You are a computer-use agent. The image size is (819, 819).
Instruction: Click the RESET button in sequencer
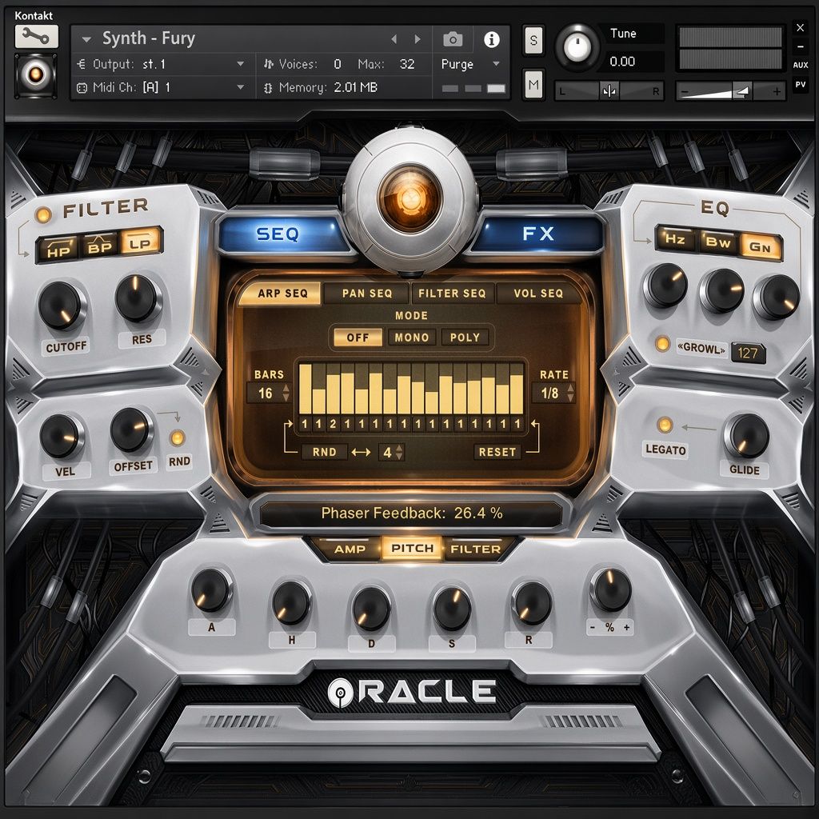tap(497, 452)
